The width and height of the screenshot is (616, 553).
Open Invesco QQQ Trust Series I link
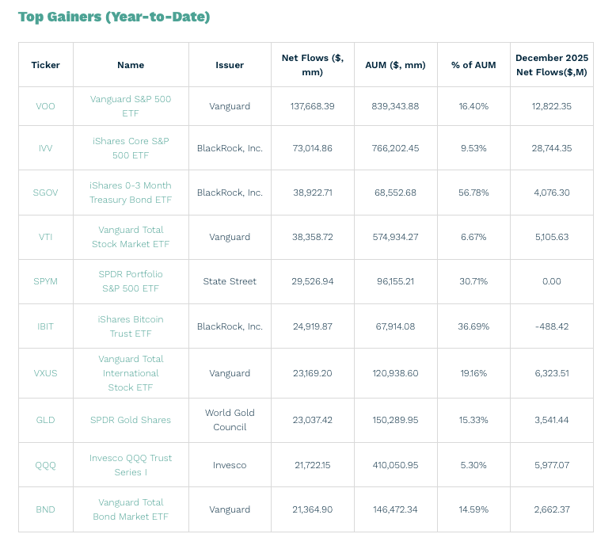click(x=131, y=465)
